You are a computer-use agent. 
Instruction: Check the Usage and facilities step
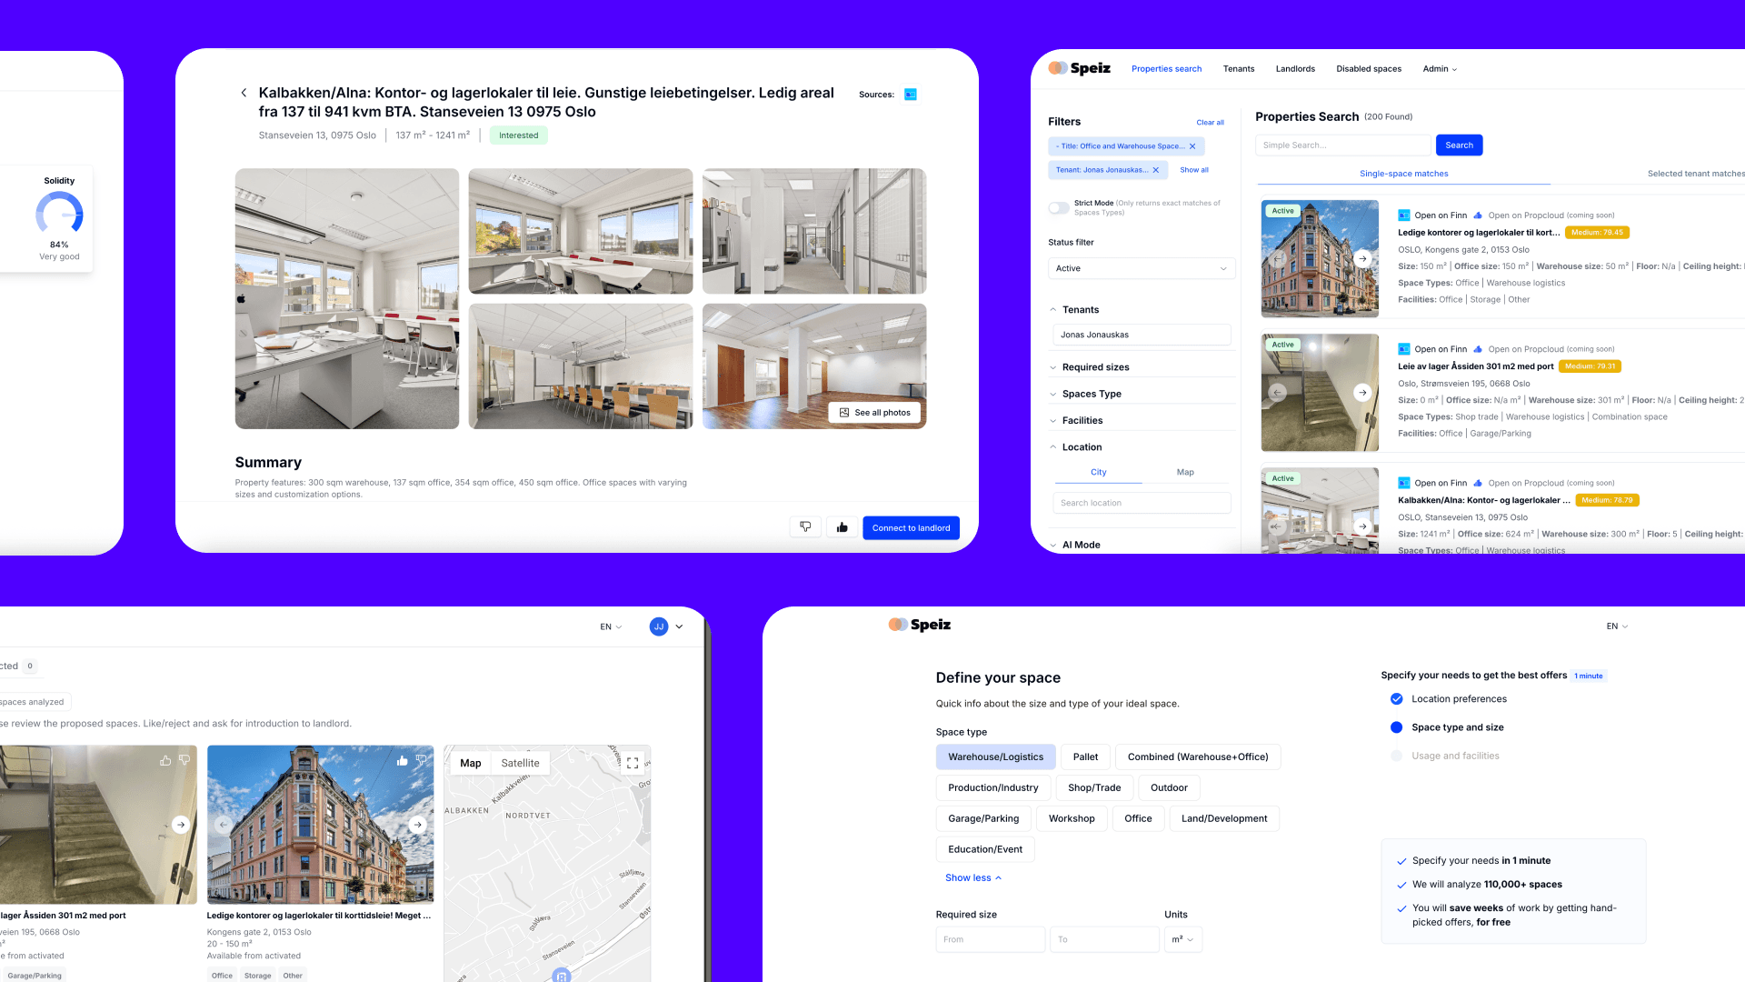tap(1396, 756)
